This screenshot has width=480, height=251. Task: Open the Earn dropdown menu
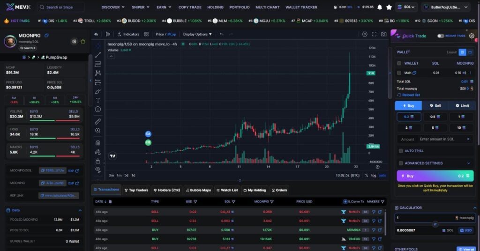coord(164,7)
